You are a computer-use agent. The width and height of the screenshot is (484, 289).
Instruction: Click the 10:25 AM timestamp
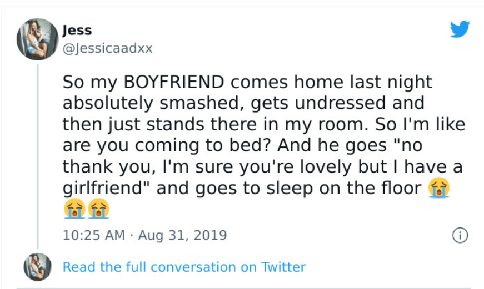click(94, 235)
